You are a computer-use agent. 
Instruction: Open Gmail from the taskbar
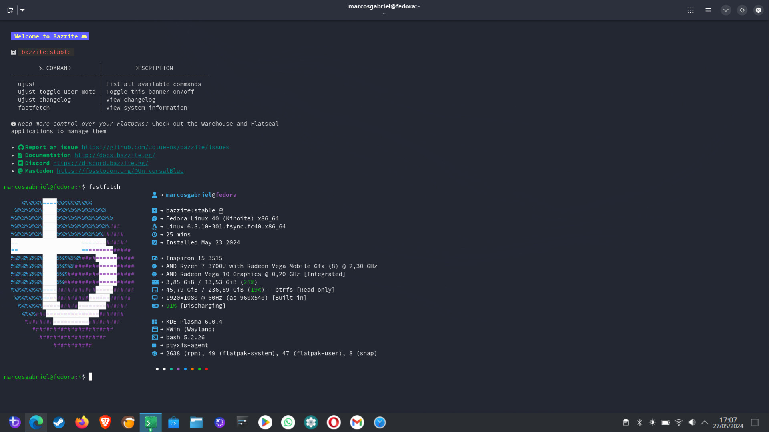click(x=357, y=422)
